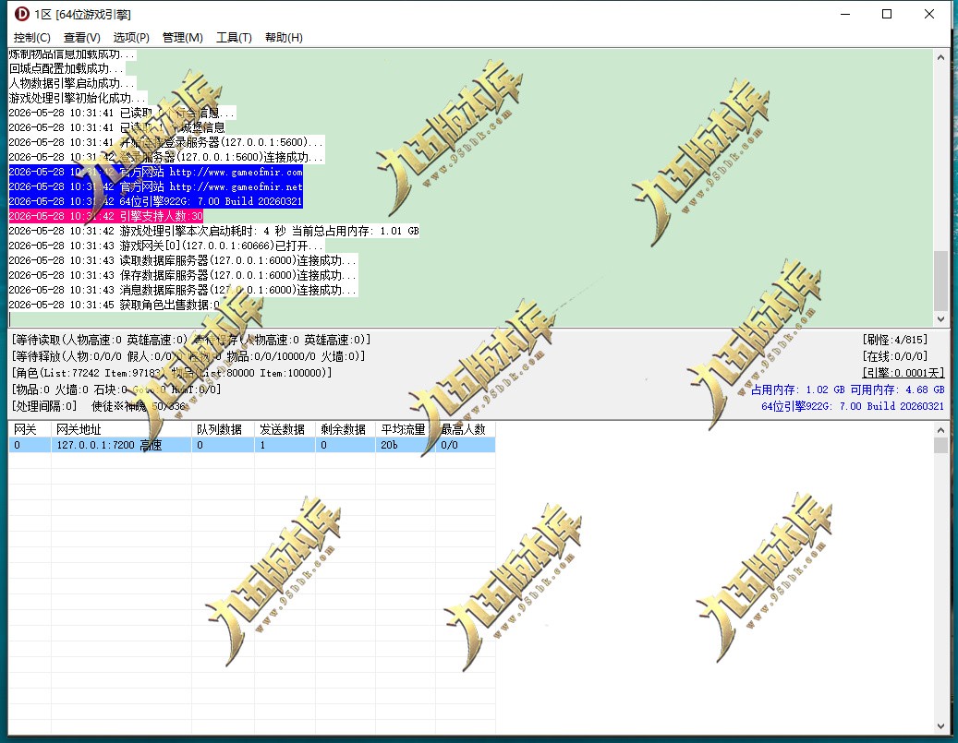
Task: Open the 选项(P) menu
Action: click(131, 37)
